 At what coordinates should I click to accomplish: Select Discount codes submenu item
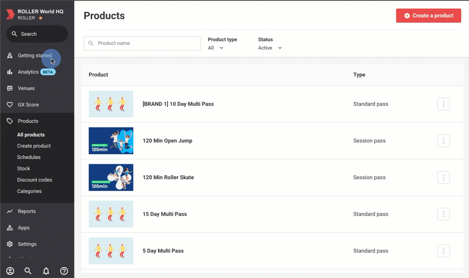34,180
